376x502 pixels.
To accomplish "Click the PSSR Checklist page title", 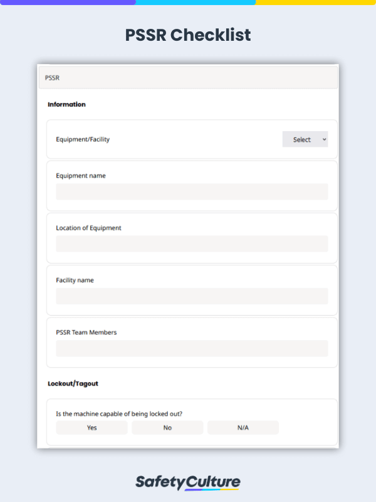I will pos(188,35).
